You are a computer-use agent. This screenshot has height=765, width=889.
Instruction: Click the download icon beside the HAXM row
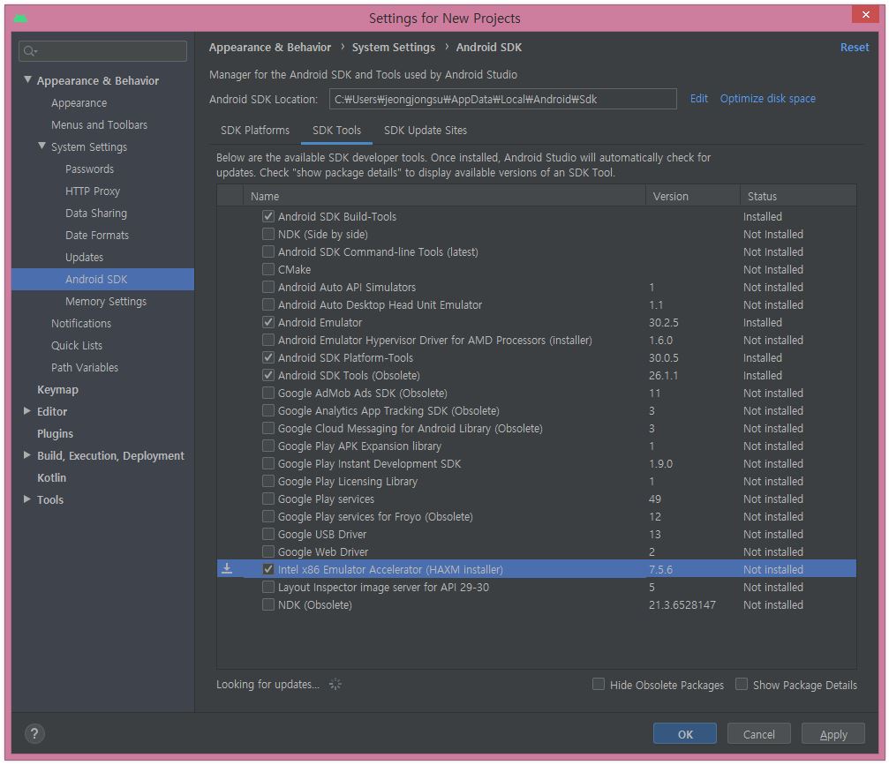tap(227, 568)
